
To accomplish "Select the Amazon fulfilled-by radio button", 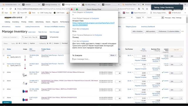I will [52, 43].
